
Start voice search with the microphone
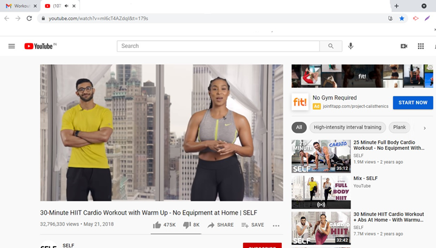pos(350,46)
